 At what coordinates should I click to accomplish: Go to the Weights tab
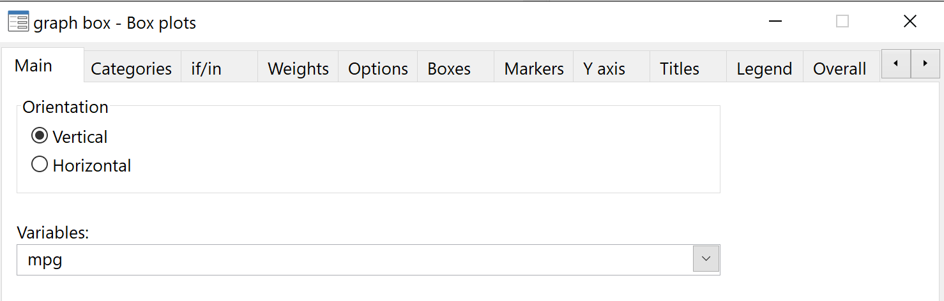point(298,68)
